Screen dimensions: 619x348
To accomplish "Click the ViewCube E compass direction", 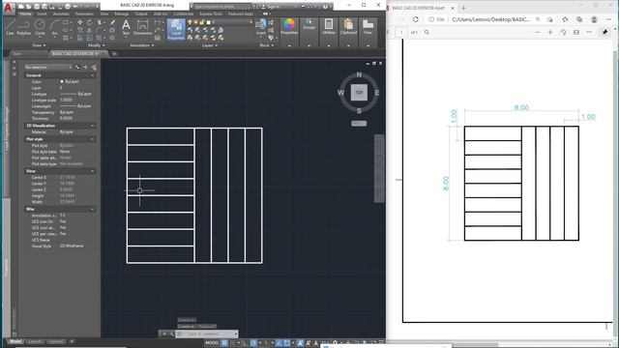I will coord(377,93).
